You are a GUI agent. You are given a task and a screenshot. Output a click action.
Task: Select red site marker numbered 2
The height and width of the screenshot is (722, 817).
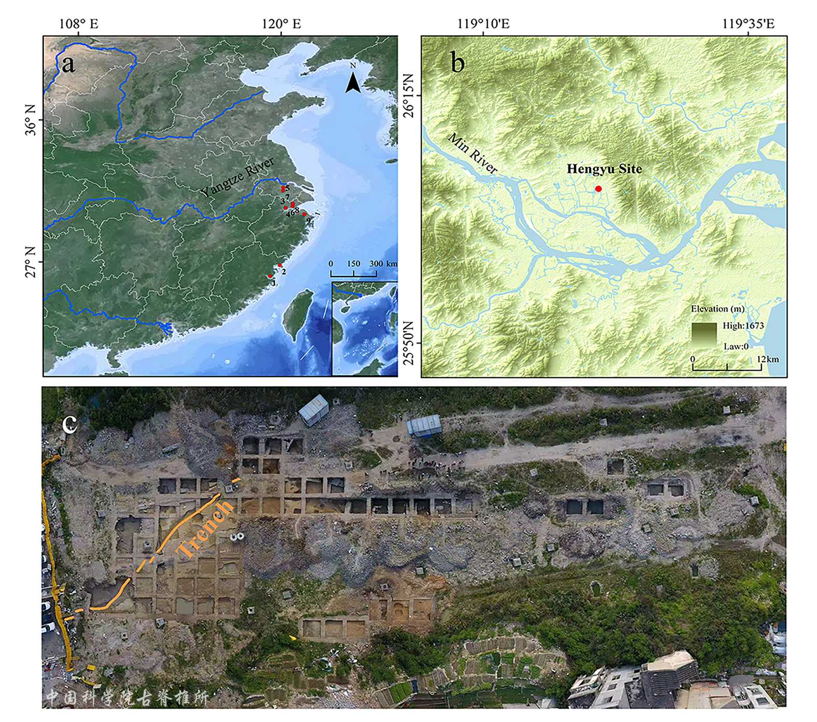[x=280, y=265]
